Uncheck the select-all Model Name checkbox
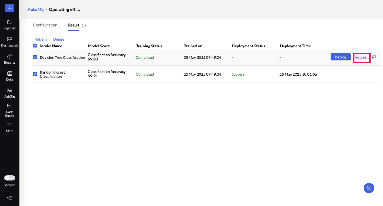The width and height of the screenshot is (383, 206). point(35,46)
